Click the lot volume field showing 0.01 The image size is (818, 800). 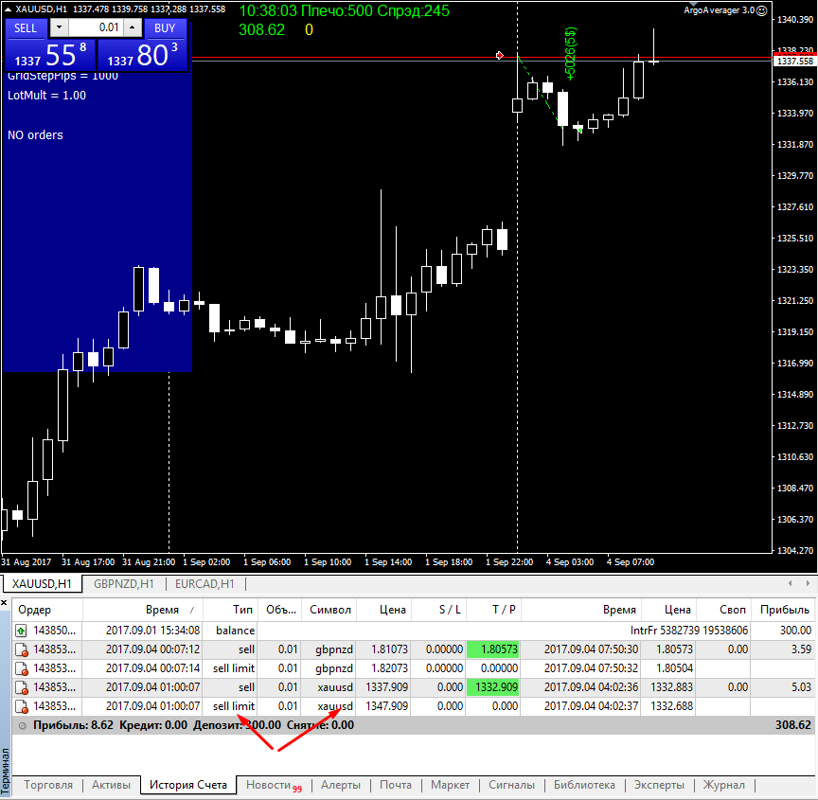click(96, 27)
